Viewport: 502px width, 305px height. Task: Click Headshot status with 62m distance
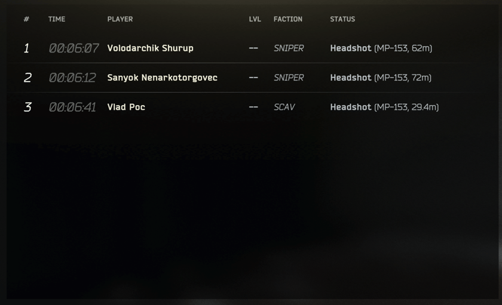(381, 48)
